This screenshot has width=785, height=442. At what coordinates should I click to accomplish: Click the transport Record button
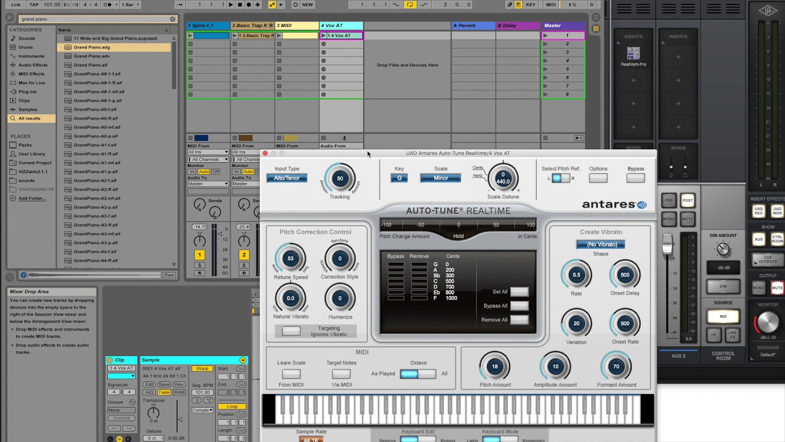coord(249,4)
